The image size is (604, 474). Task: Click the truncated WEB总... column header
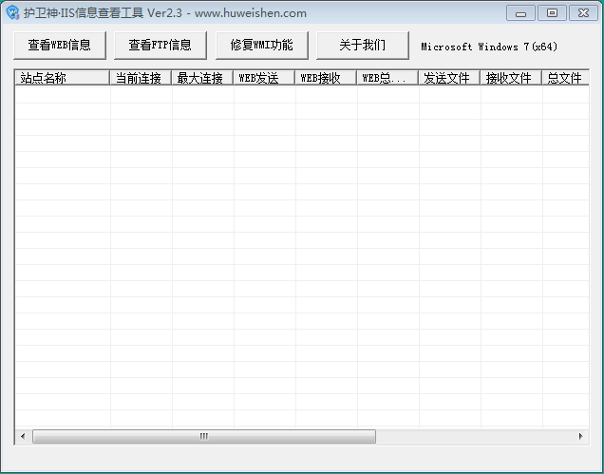tap(387, 78)
